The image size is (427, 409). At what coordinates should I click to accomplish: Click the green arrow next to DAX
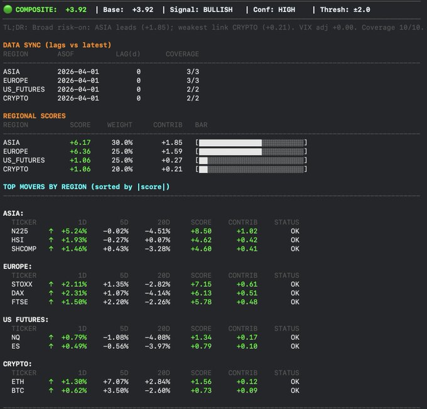tap(51, 293)
